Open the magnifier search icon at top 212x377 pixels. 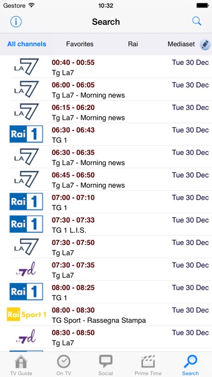(x=197, y=22)
